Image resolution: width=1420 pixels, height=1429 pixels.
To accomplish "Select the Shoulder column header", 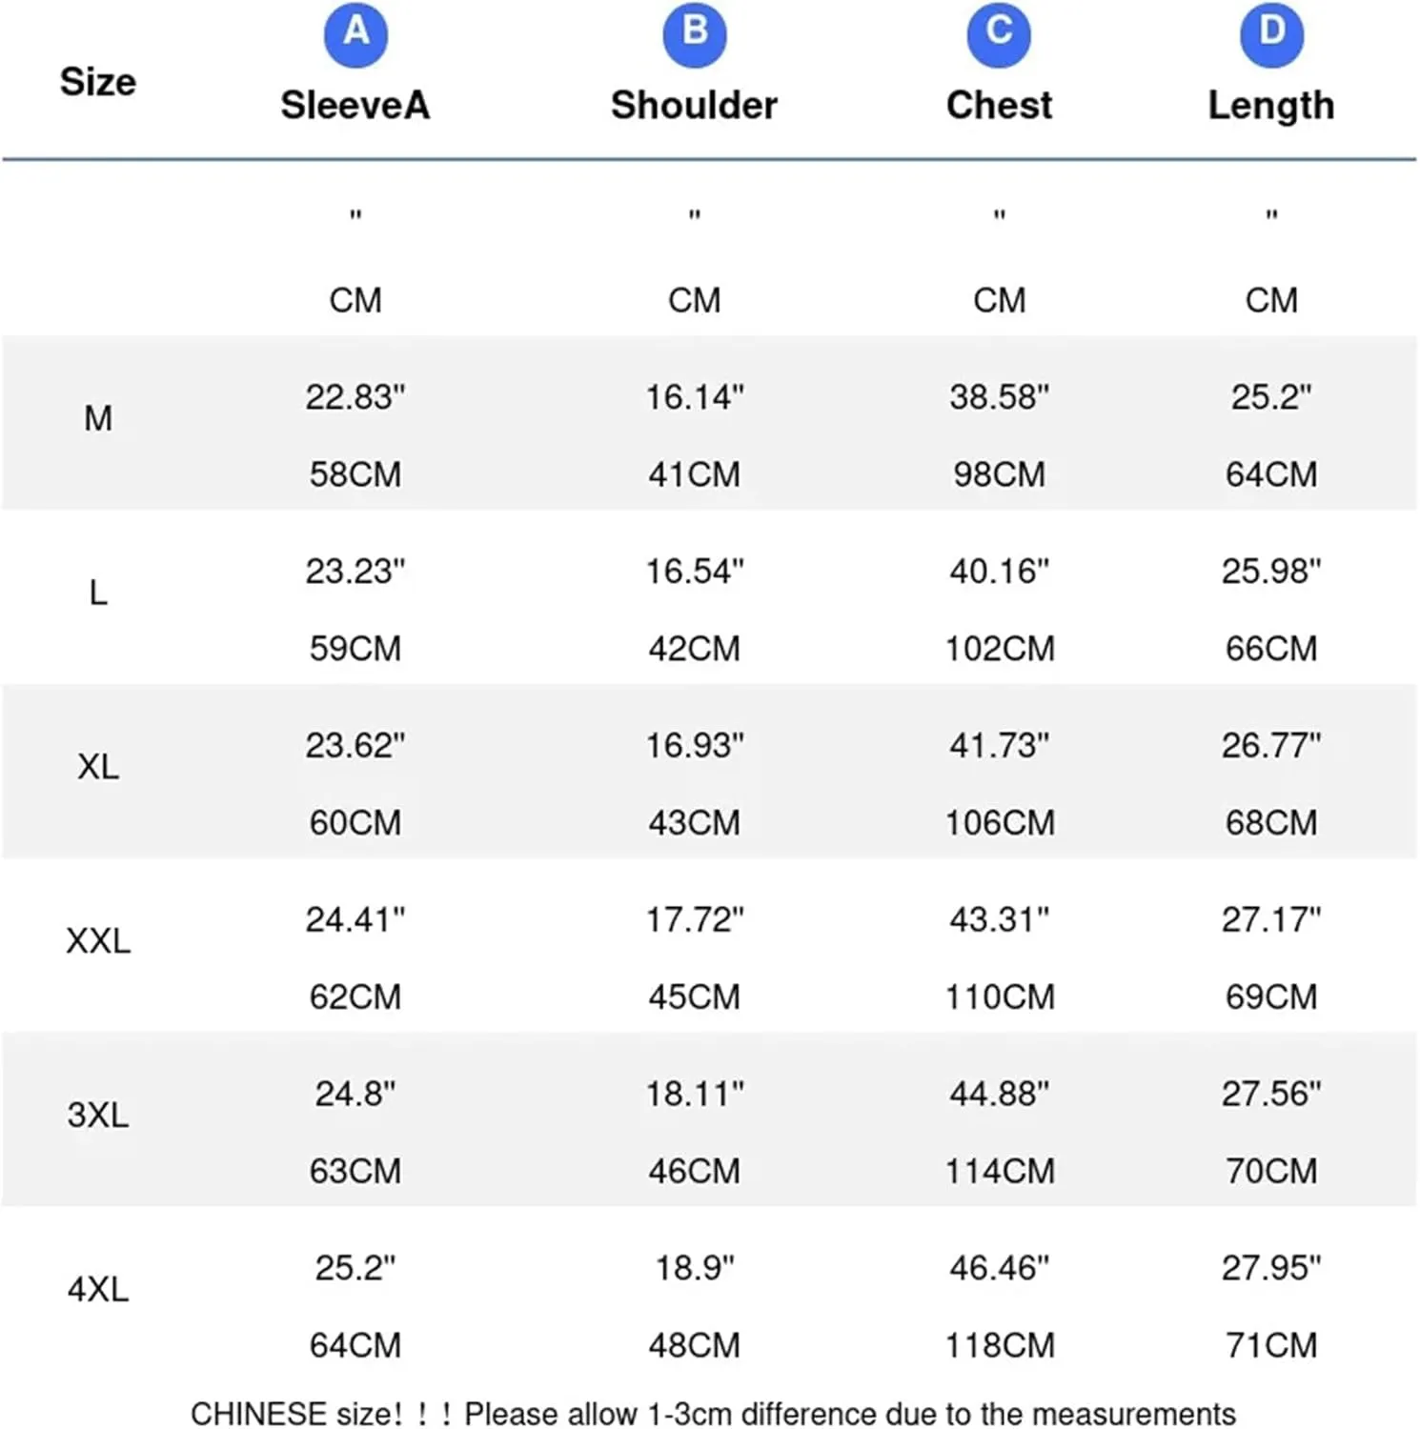I will [695, 105].
